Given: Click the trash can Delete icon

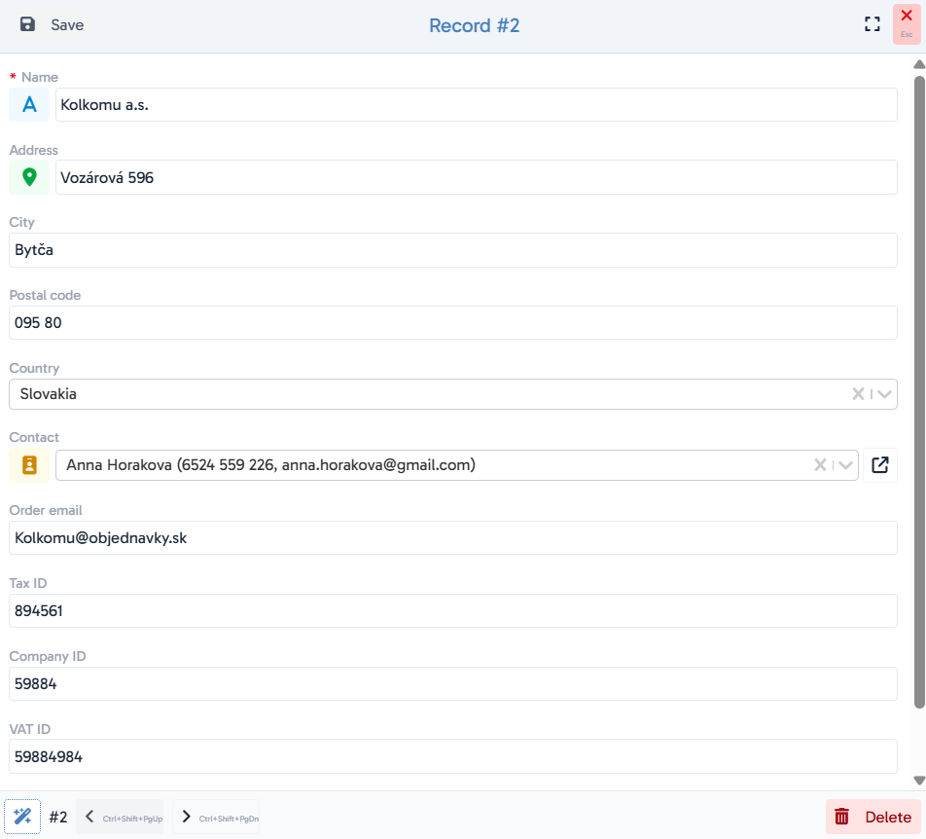Looking at the screenshot, I should click(x=841, y=817).
